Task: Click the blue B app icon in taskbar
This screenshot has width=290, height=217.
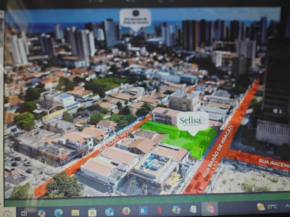Action: [x=143, y=210]
